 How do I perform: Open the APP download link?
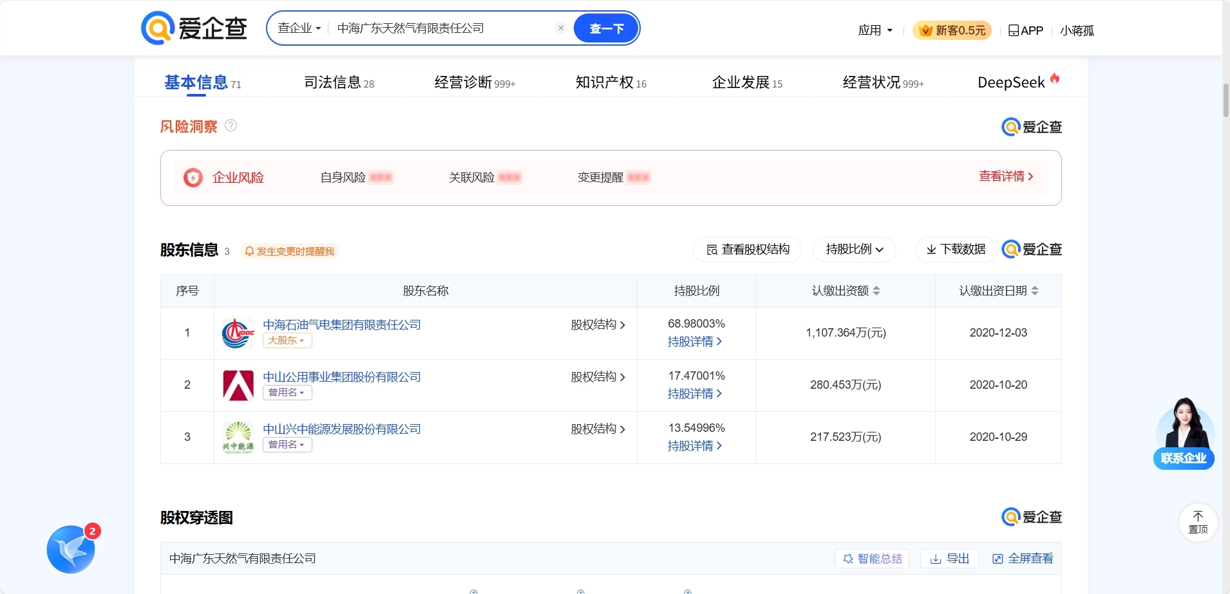(1026, 30)
